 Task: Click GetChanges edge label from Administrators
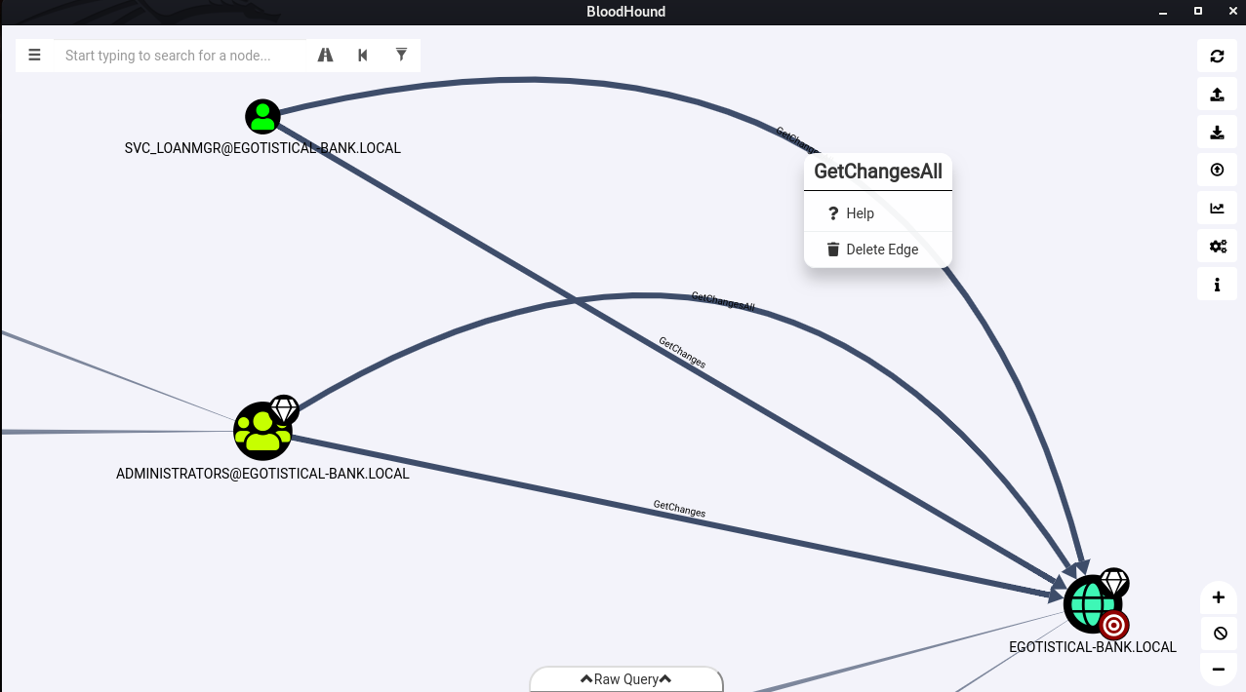(679, 508)
